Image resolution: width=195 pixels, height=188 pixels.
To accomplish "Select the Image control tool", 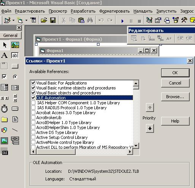I will 5,141.
